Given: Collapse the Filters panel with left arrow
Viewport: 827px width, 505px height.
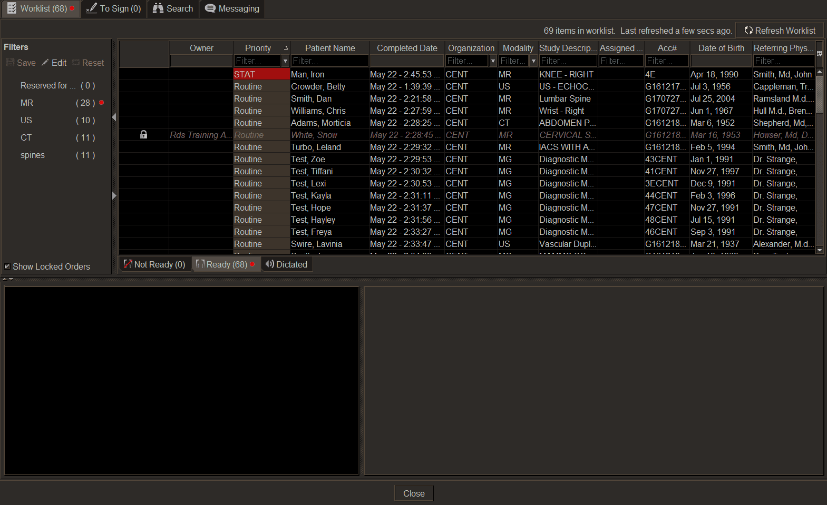Looking at the screenshot, I should click(x=114, y=117).
